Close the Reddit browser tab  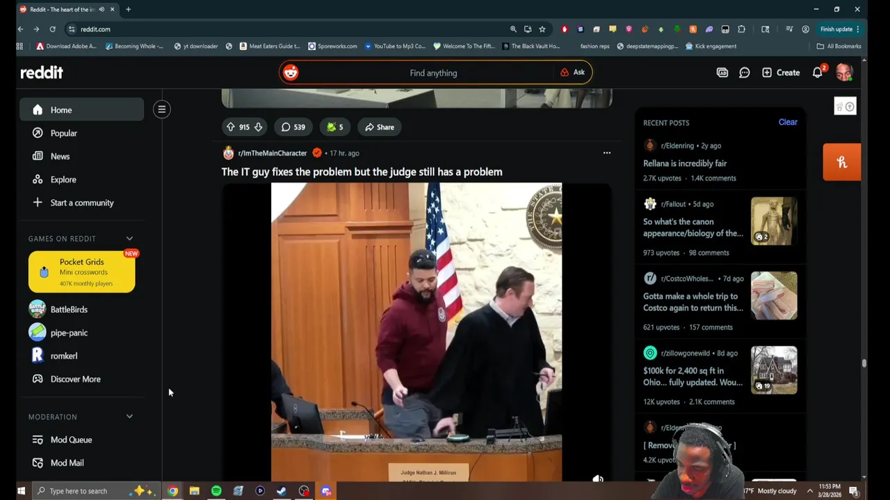pyautogui.click(x=112, y=9)
